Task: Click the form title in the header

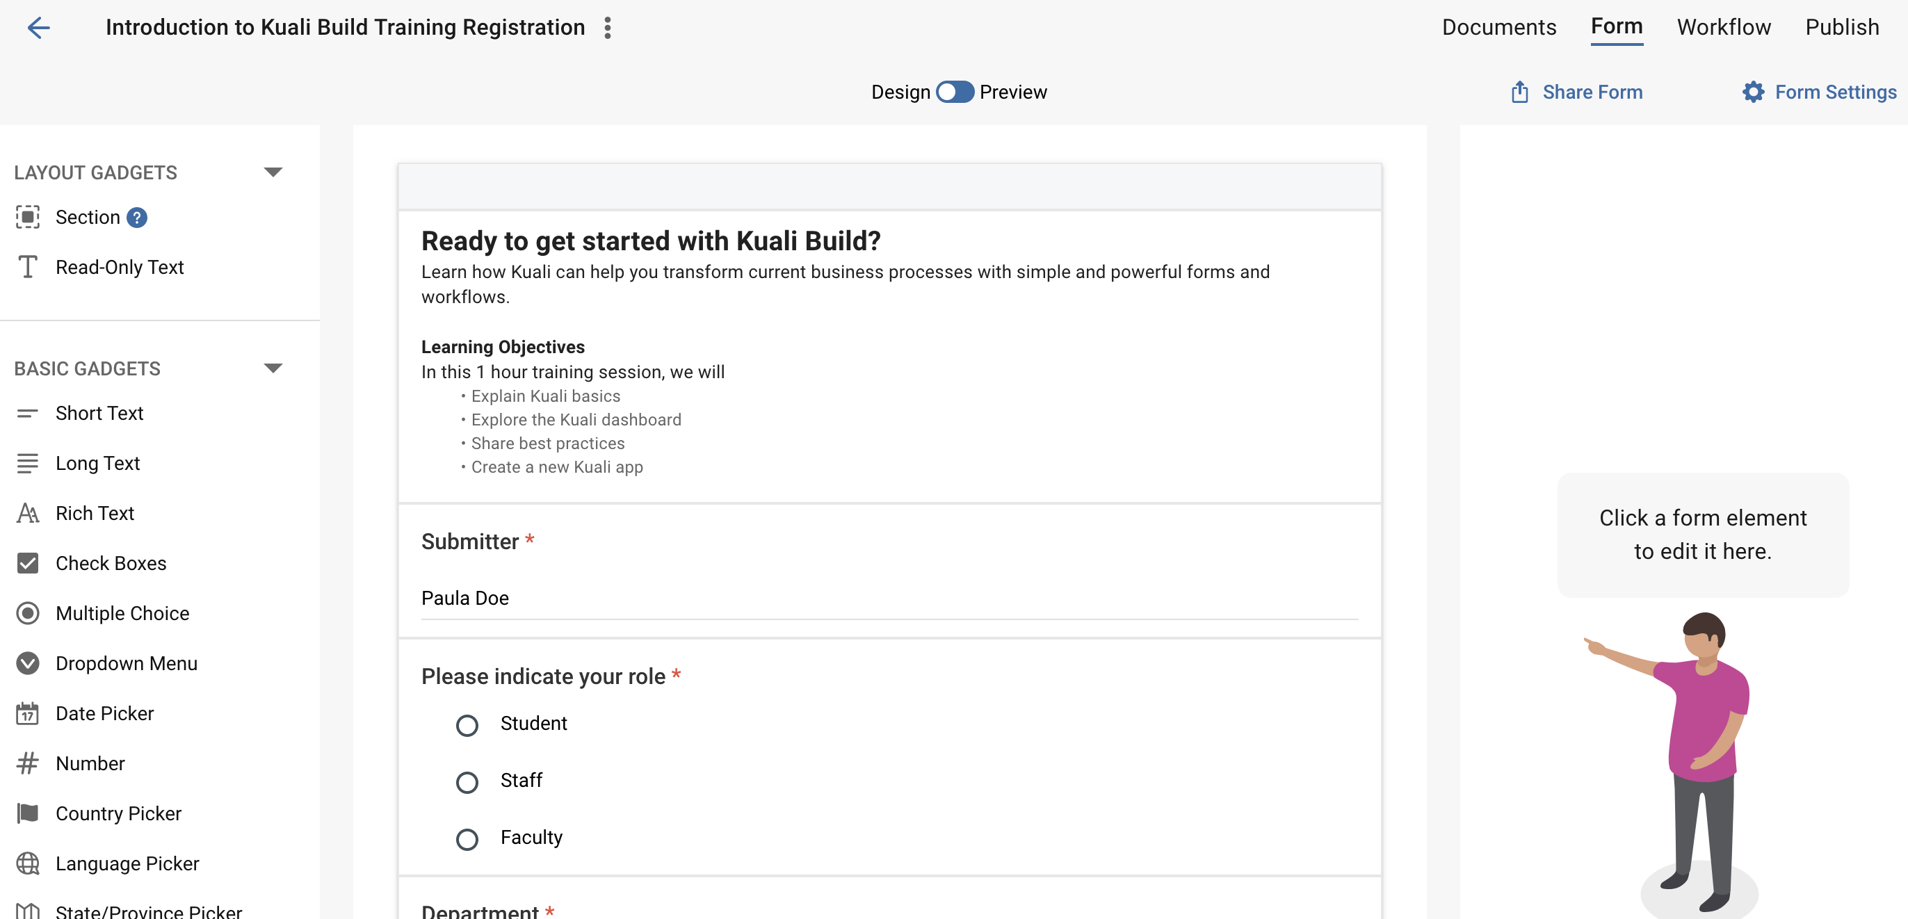Action: pos(344,27)
